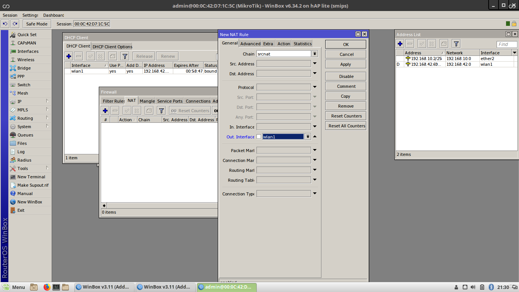Click comment icon in Address List toolbar

tap(444, 44)
